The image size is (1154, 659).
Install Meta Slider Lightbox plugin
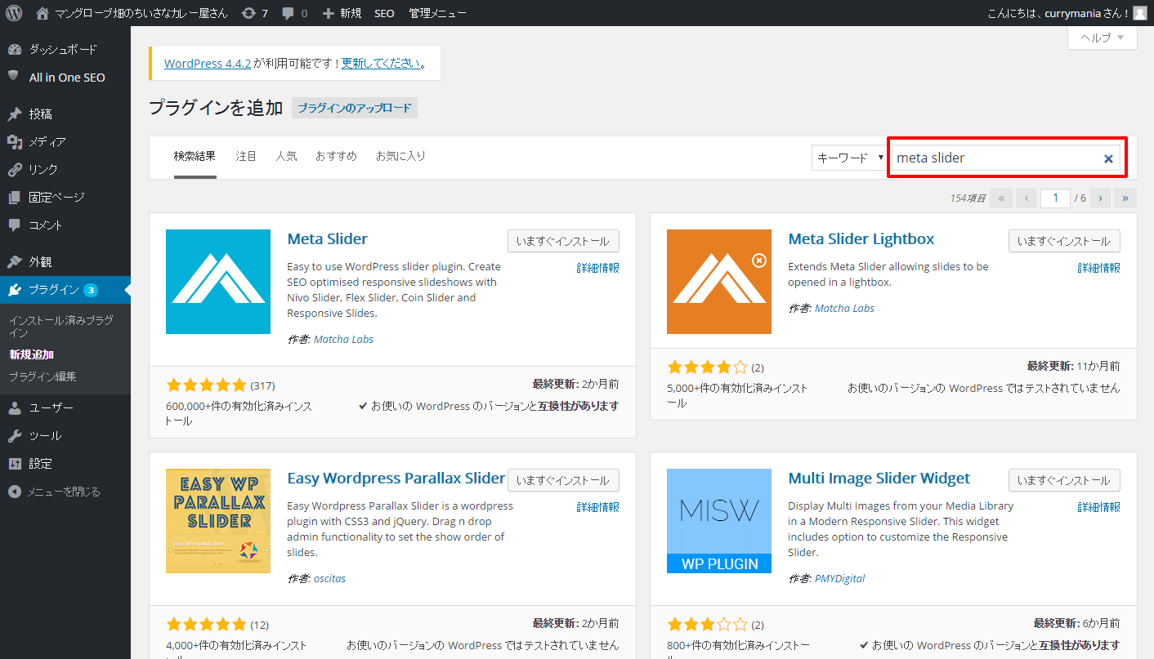[1064, 241]
